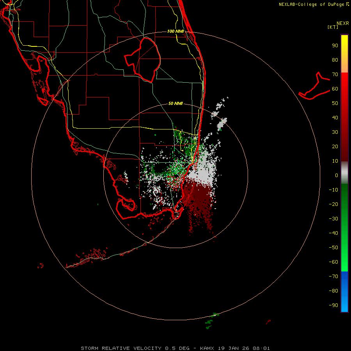Click the 50 value on velocity scale
The width and height of the screenshot is (351, 351).
tap(335, 103)
